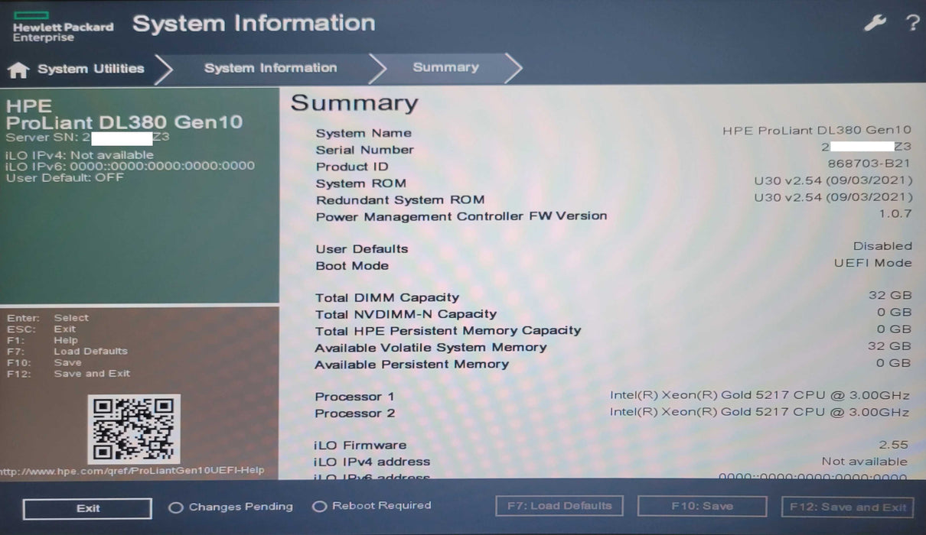Click HPE ProLiant DL380 Gen10 name value
This screenshot has width=926, height=535.
point(817,131)
